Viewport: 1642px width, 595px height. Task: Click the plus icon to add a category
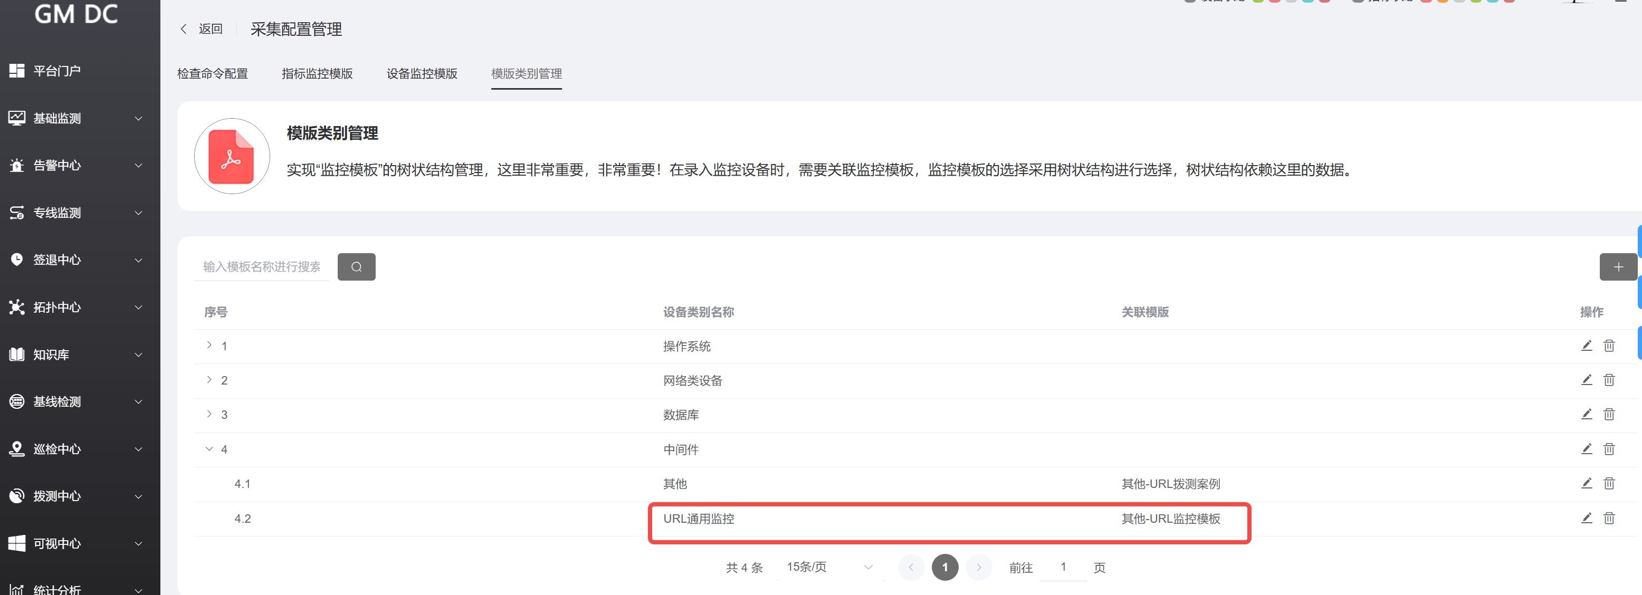[1618, 266]
